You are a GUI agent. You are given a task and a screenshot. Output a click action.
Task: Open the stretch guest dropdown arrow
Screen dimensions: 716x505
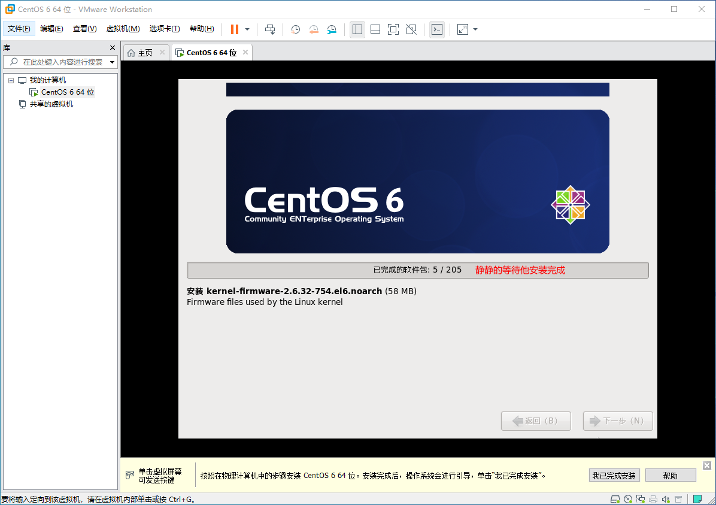(x=475, y=29)
